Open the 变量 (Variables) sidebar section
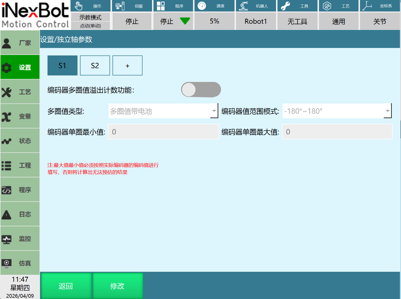 20,116
